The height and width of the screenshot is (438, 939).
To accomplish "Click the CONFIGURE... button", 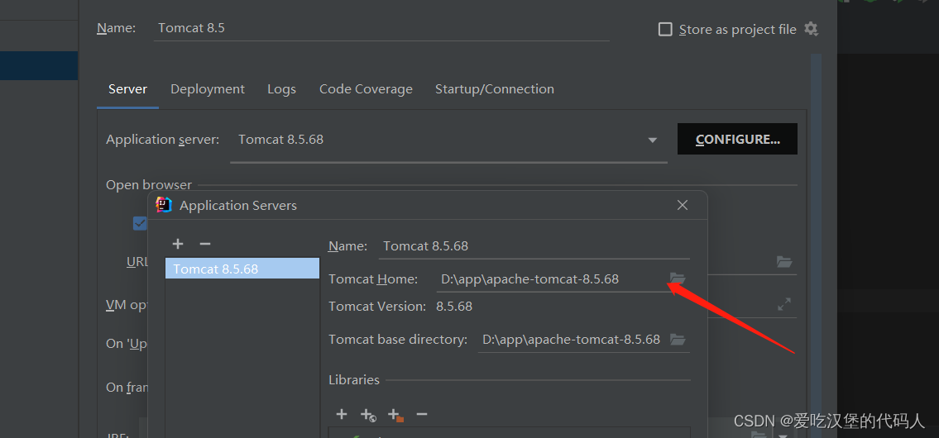I will pos(737,139).
